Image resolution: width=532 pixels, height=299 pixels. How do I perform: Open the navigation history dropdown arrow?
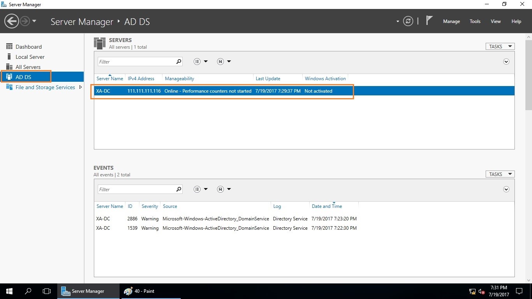point(34,21)
